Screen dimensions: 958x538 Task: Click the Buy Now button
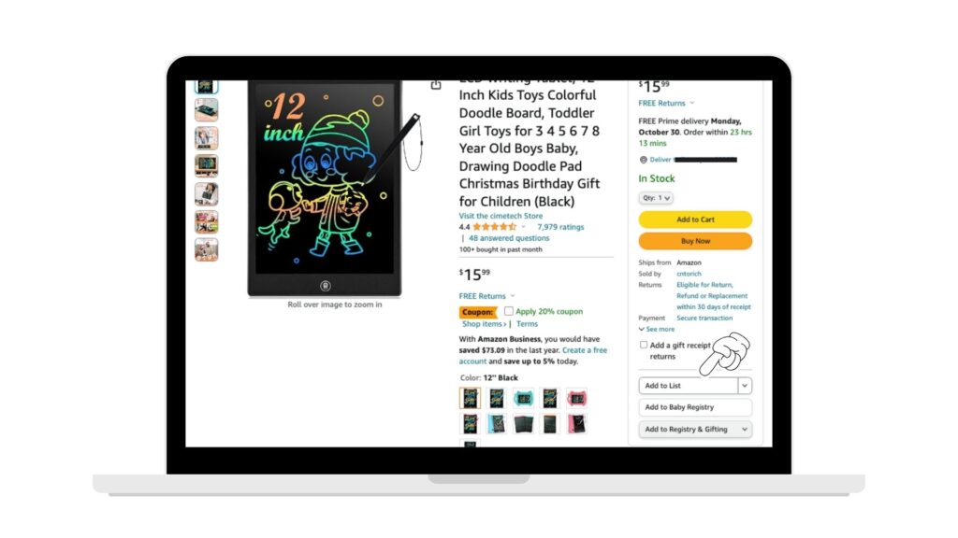pyautogui.click(x=695, y=241)
